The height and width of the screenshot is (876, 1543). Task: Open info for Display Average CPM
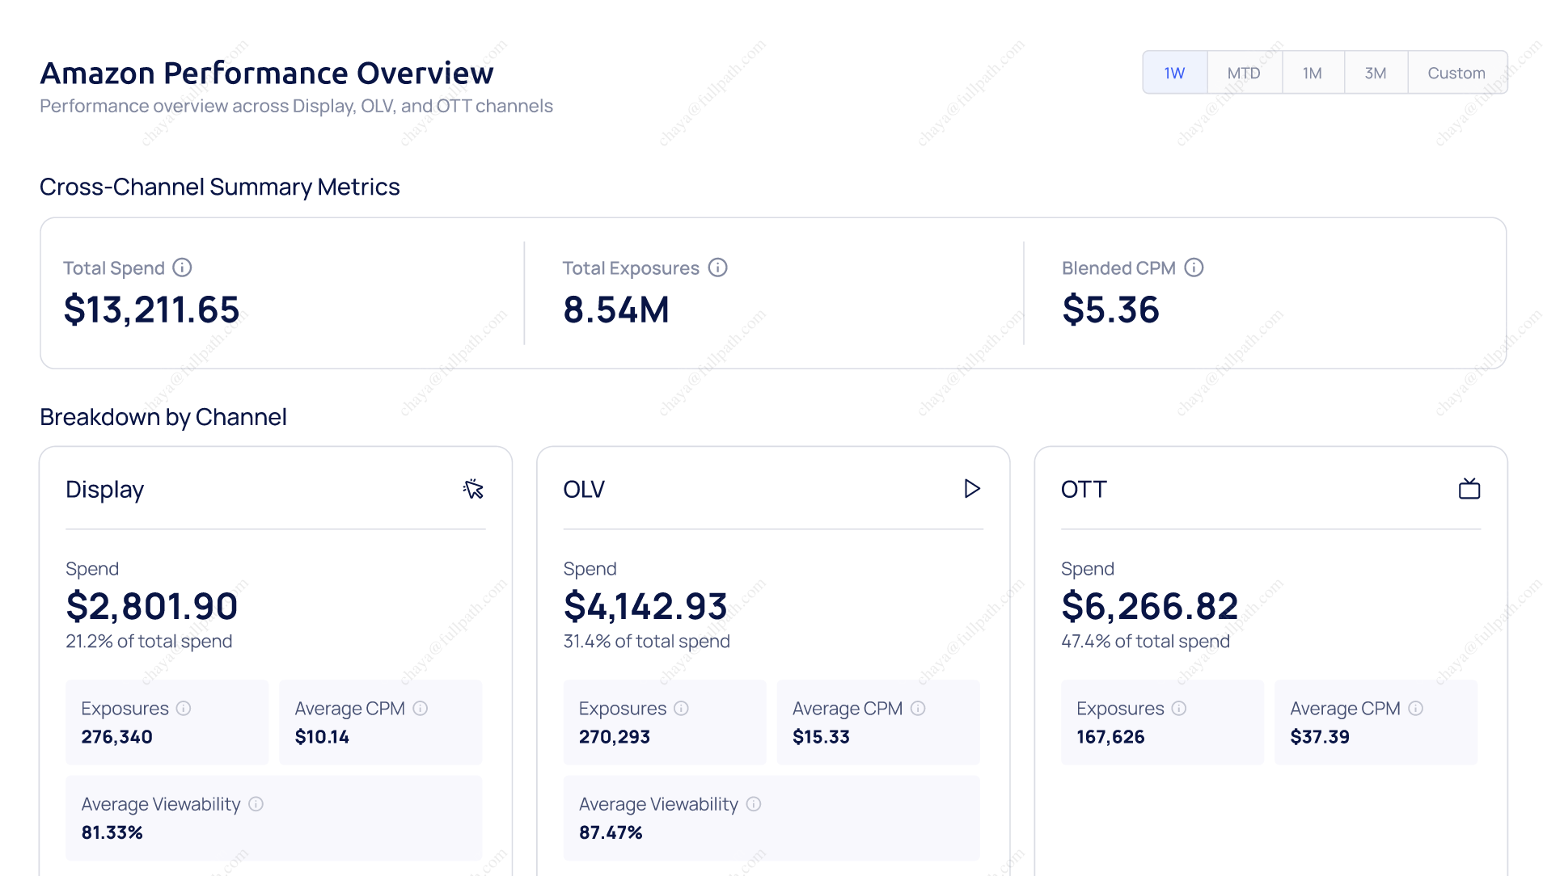pyautogui.click(x=420, y=709)
